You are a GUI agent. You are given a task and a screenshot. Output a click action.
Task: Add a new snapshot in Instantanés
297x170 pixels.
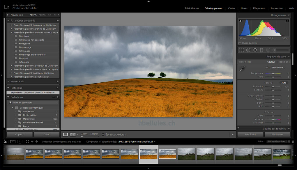[58, 82]
